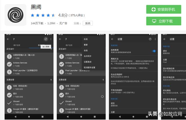186x120 pixels.
Task: Choose 取消额外设置 from the overflow menu
Action: coord(89,67)
